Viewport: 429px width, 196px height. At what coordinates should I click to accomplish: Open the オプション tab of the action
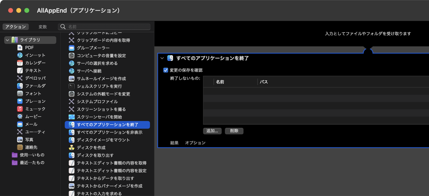pos(195,143)
